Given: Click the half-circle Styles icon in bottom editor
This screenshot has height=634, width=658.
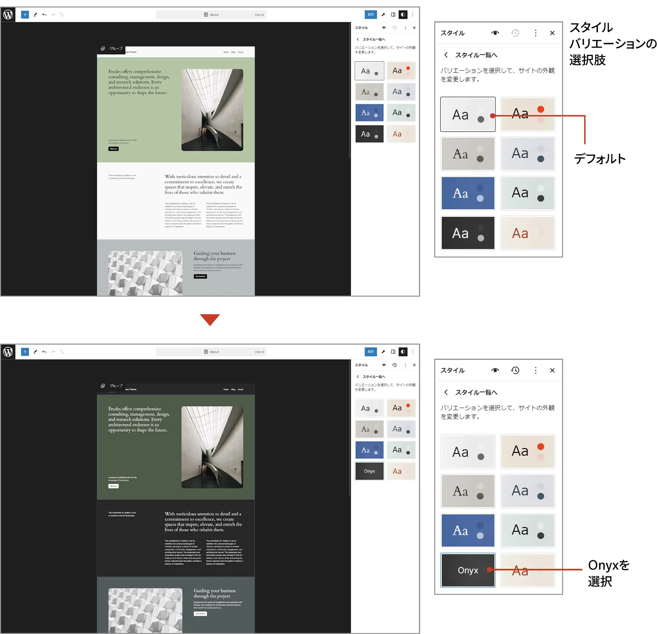Looking at the screenshot, I should (x=403, y=352).
